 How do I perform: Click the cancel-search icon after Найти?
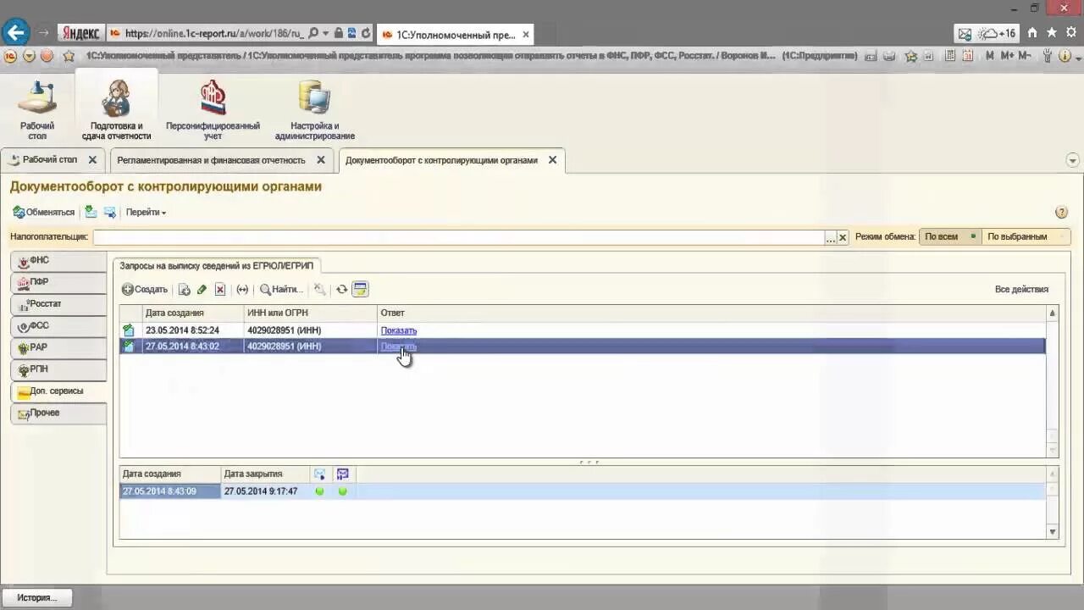tap(319, 290)
